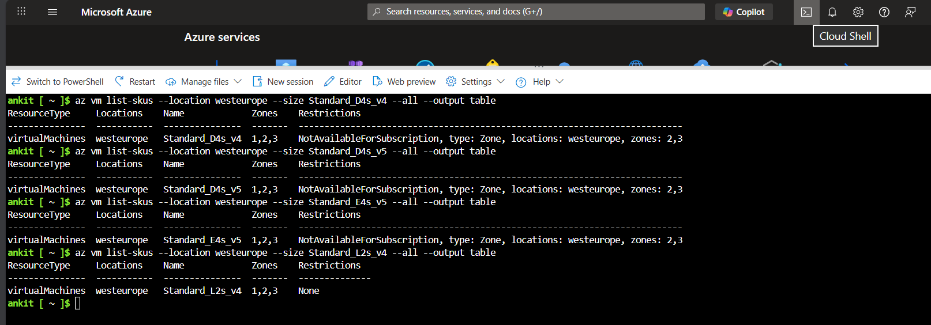The width and height of the screenshot is (931, 325).
Task: Open the Notifications bell icon
Action: [832, 12]
